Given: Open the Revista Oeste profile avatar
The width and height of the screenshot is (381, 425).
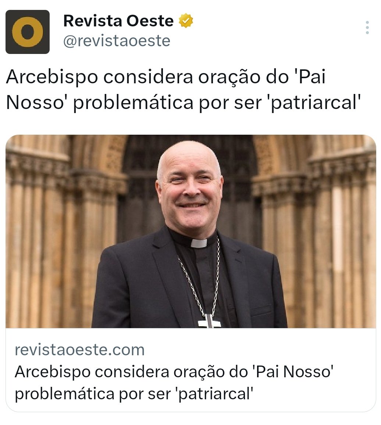Looking at the screenshot, I should click(28, 32).
